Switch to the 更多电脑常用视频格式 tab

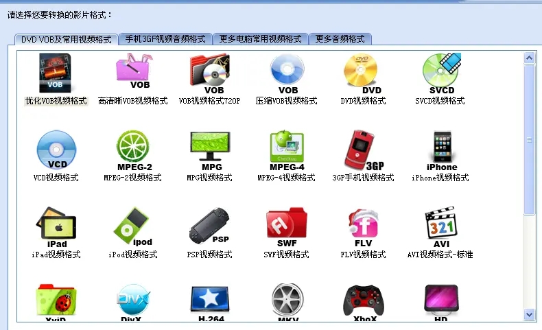coord(260,39)
